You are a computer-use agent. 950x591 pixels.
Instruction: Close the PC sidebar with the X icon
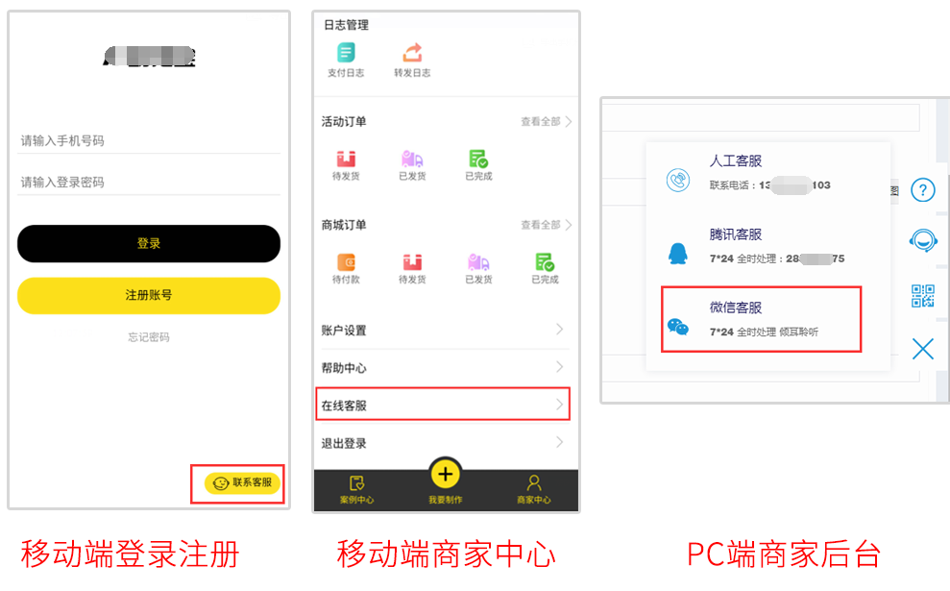(x=923, y=349)
